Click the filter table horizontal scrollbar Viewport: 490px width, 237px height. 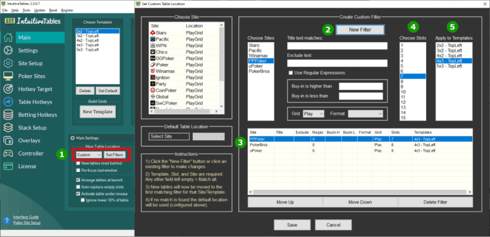coord(360,192)
